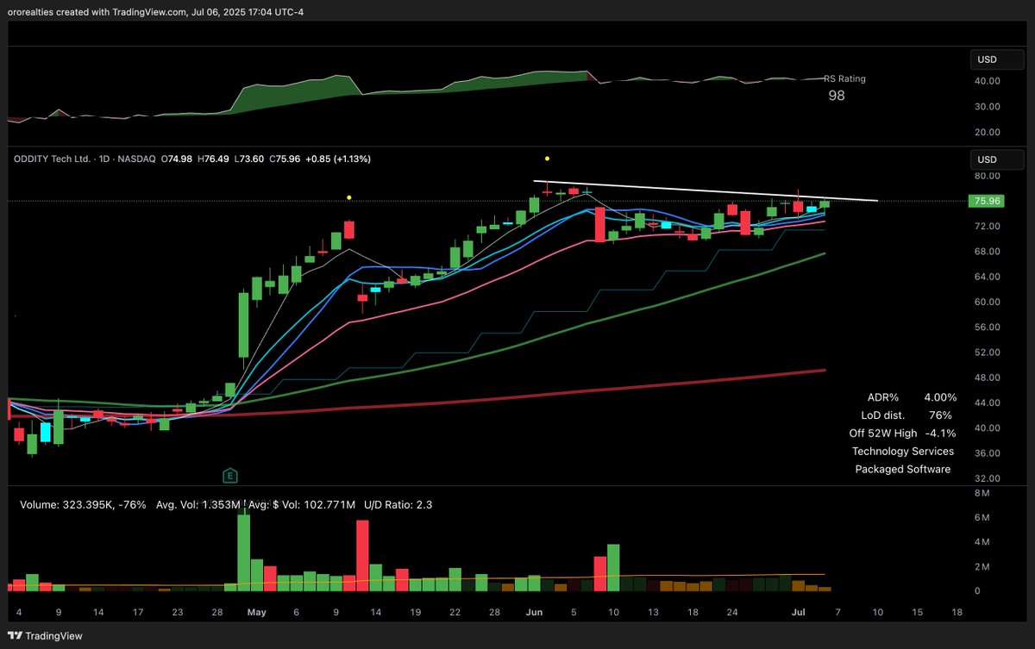1035x649 pixels.
Task: Click the RS Rating label
Action: pos(845,78)
